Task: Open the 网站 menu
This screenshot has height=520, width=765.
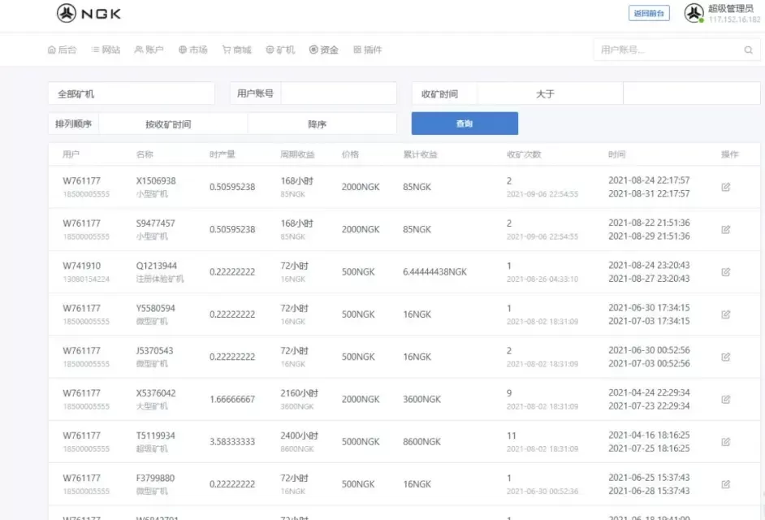Action: pyautogui.click(x=106, y=50)
